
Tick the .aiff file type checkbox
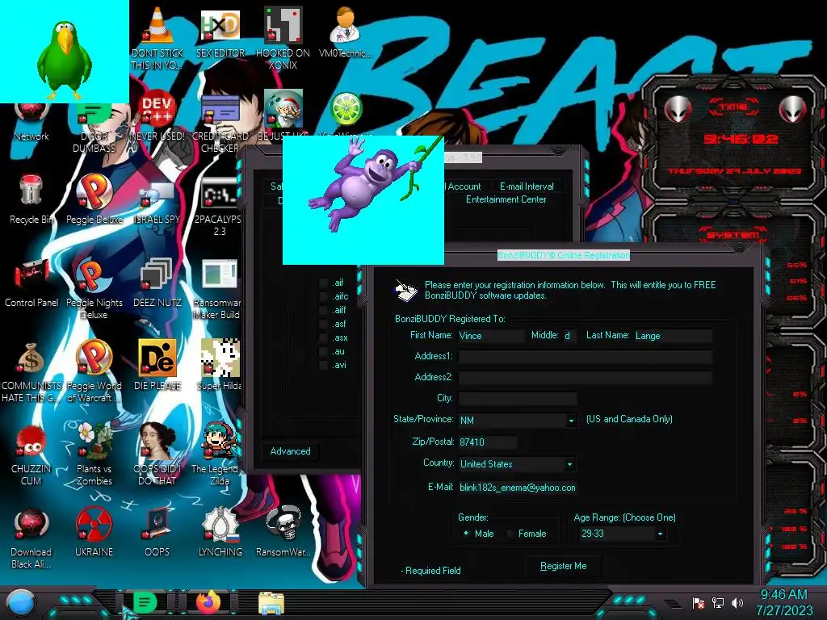[323, 311]
